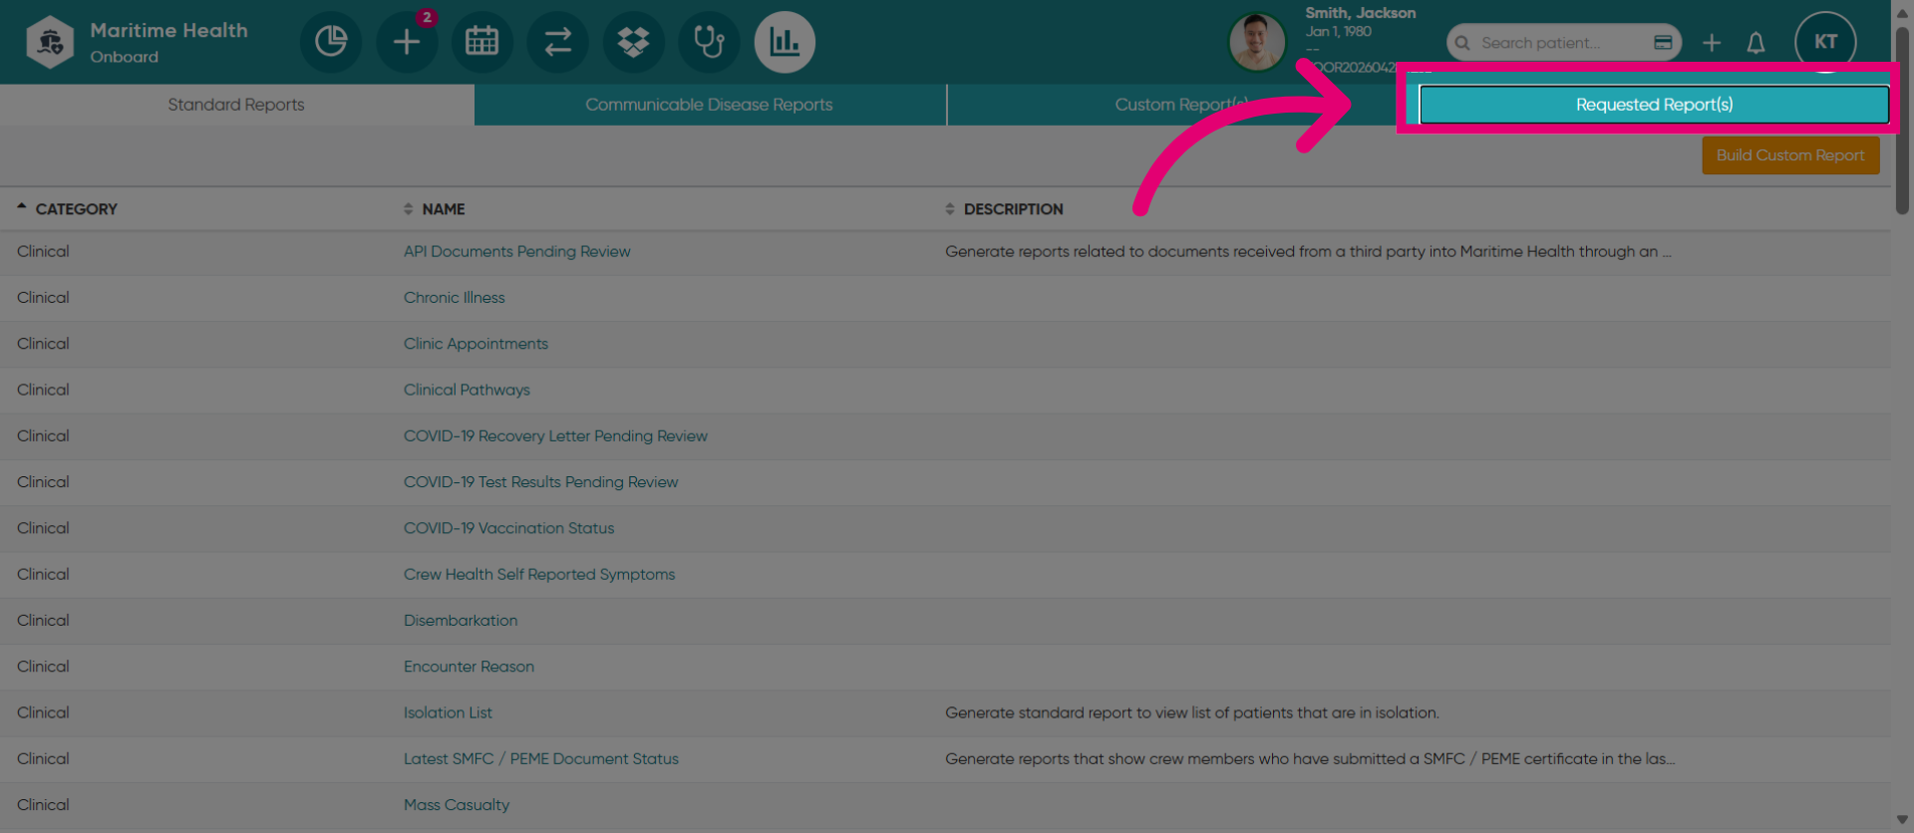Switch to Communicable Disease Reports tab
The height and width of the screenshot is (833, 1914).
pyautogui.click(x=709, y=105)
